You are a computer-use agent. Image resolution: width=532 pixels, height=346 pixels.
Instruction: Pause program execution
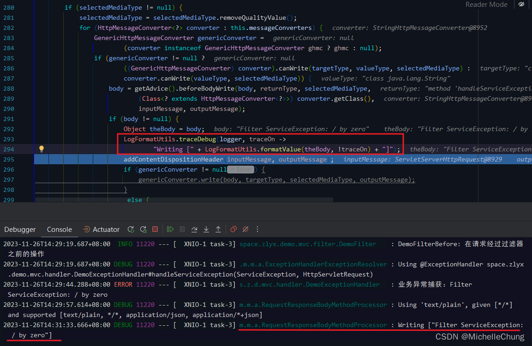click(182, 229)
